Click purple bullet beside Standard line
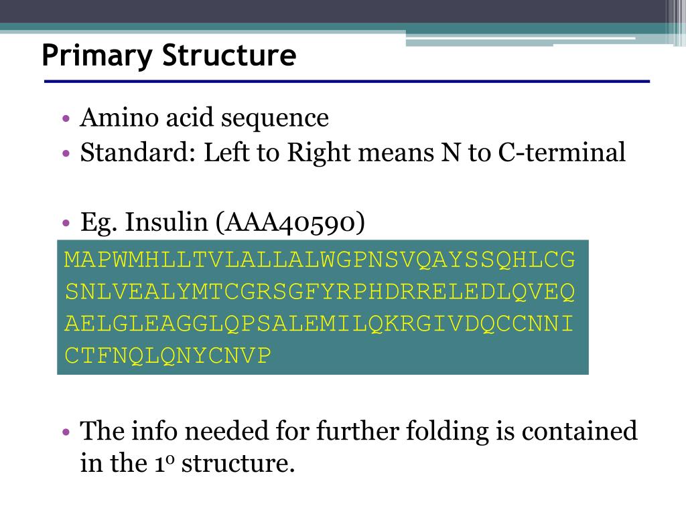 (x=66, y=153)
